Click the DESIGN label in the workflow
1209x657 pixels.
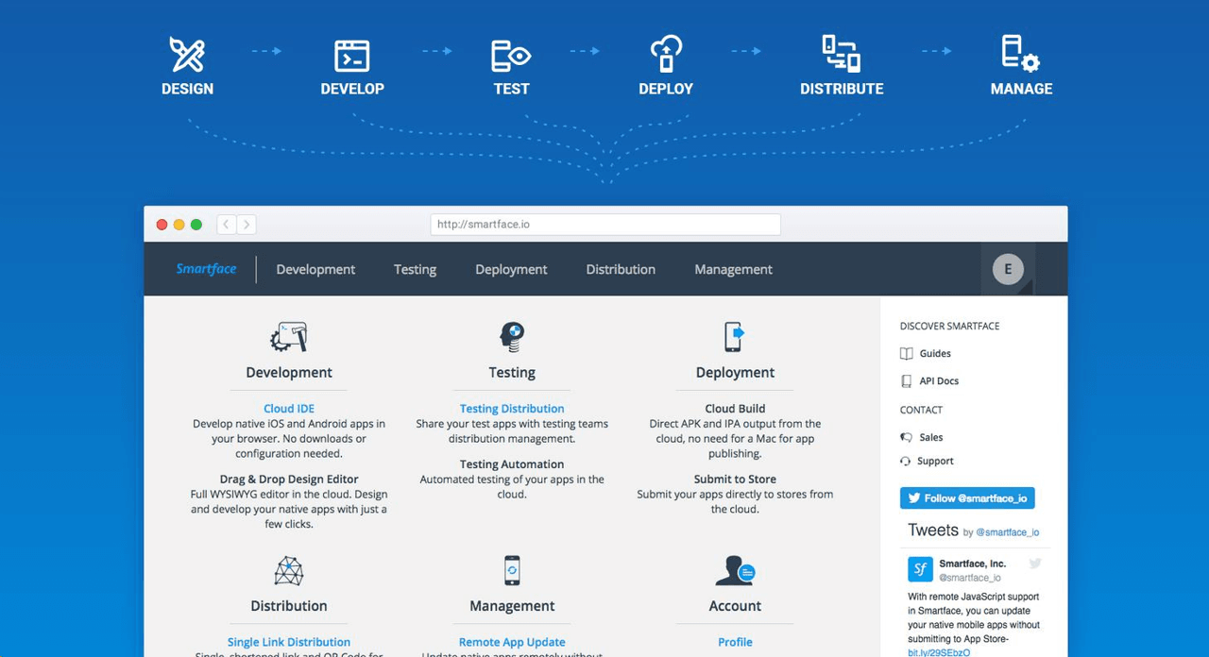[187, 89]
